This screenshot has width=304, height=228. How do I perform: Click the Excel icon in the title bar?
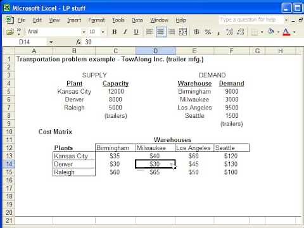6,8
